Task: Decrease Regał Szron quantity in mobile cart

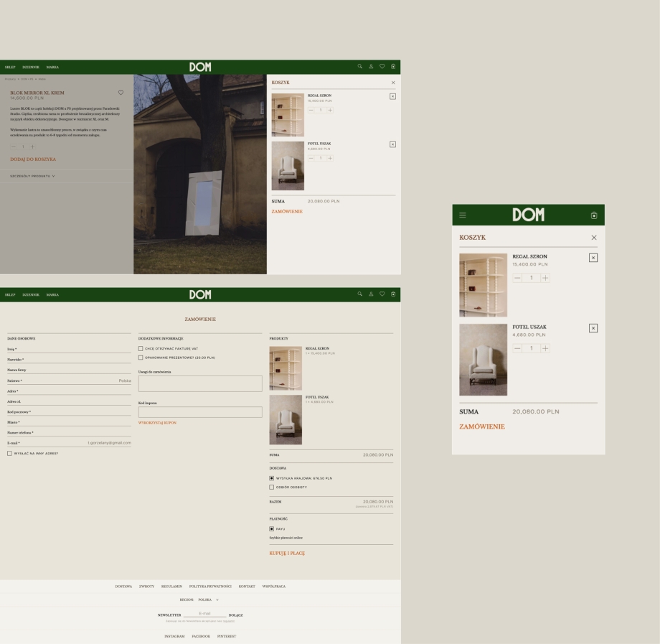Action: tap(517, 278)
